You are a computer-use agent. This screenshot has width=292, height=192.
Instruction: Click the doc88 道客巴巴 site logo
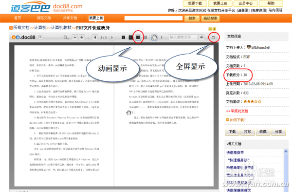pyautogui.click(x=47, y=7)
